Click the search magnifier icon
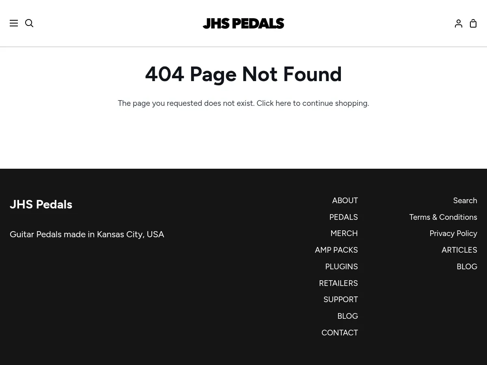487x365 pixels. point(29,23)
